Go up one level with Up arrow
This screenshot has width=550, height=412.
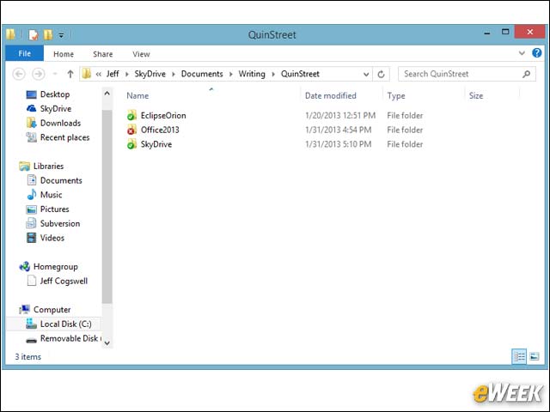click(70, 74)
